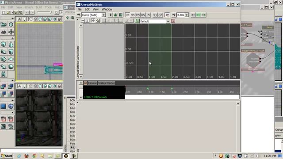The height and width of the screenshot is (159, 283).
Task: Select the sphere brush builder
Action: (x=11, y=67)
